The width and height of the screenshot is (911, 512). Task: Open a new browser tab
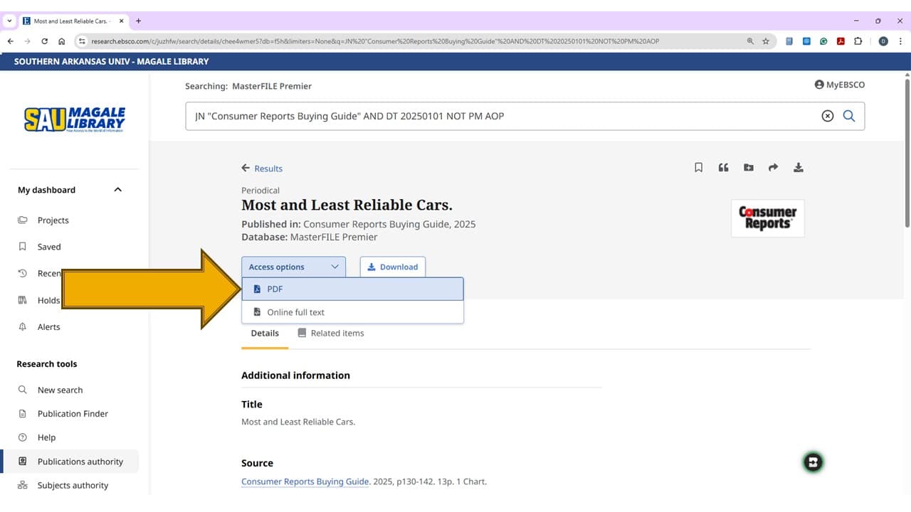click(138, 21)
